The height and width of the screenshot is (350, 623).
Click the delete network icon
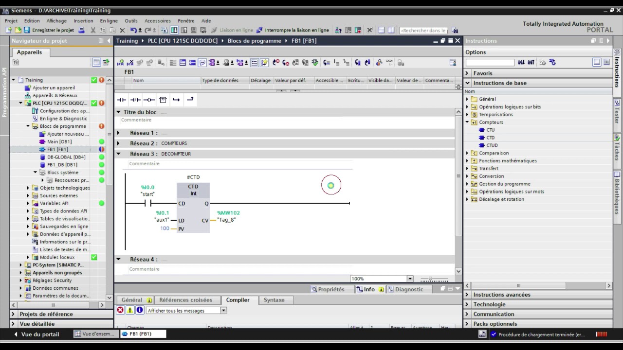click(x=130, y=63)
